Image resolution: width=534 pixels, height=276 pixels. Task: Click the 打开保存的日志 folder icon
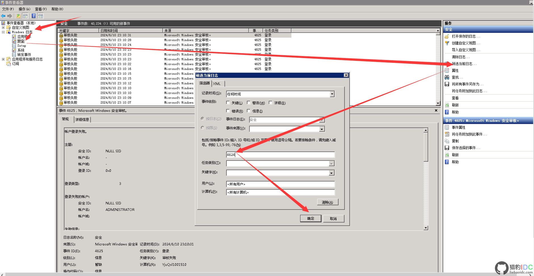click(447, 36)
